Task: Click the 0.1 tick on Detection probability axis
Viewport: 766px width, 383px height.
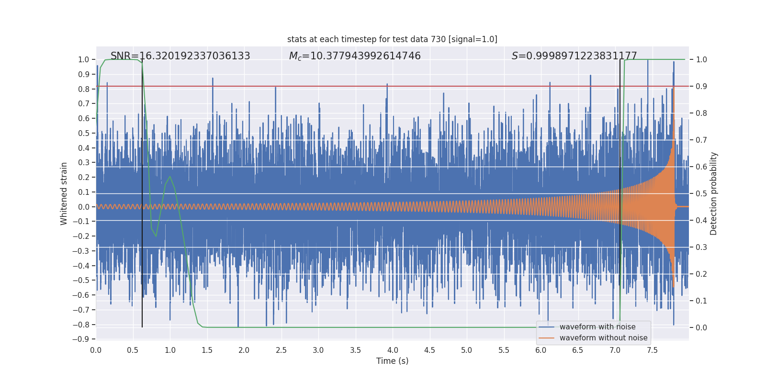Action: [701, 301]
